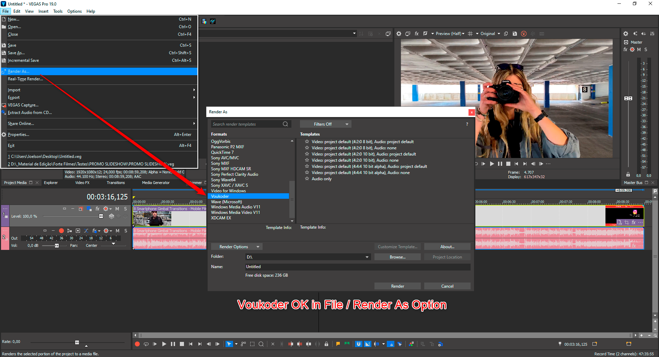Expand the Render Options section

(236, 247)
